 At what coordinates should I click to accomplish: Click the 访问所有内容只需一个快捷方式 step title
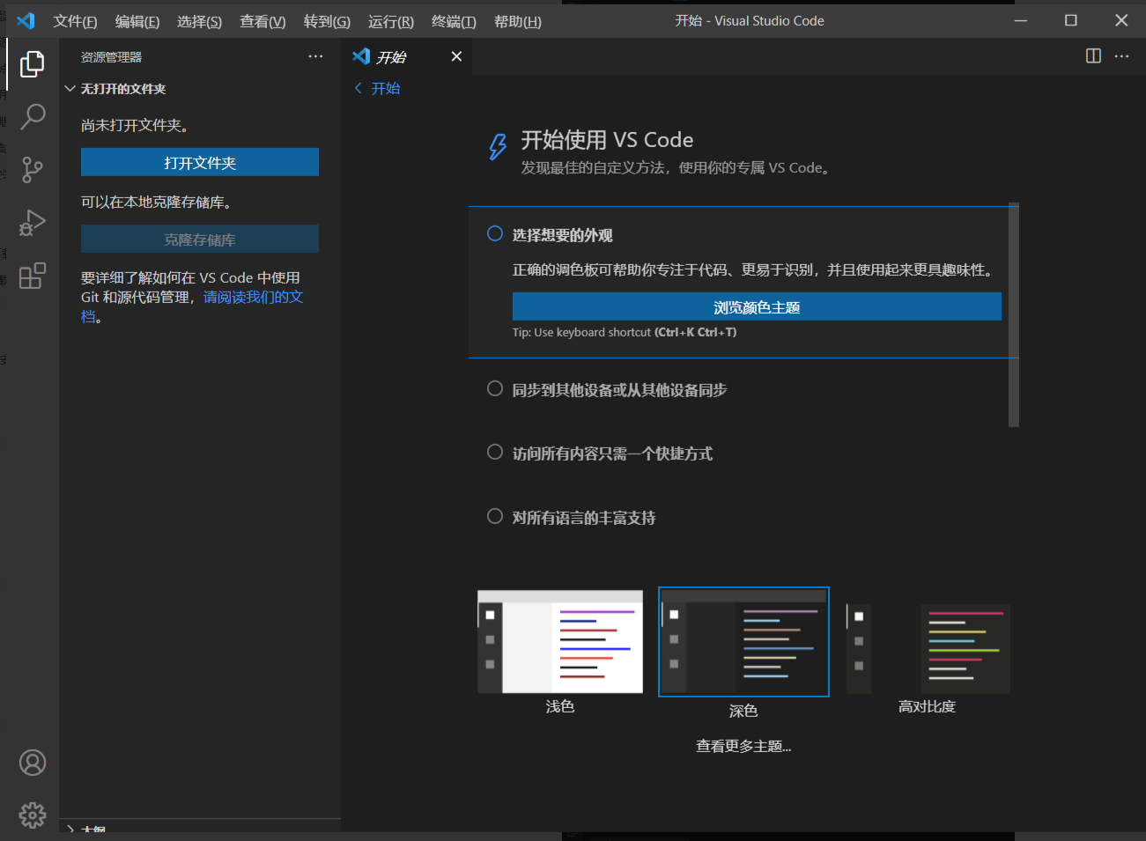point(612,454)
